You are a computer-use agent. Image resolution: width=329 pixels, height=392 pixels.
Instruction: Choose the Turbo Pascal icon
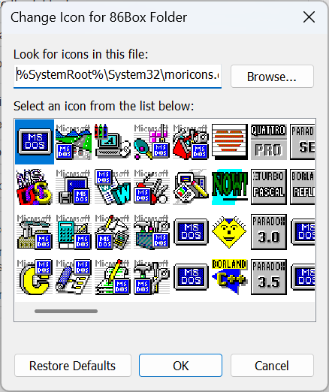pos(268,187)
